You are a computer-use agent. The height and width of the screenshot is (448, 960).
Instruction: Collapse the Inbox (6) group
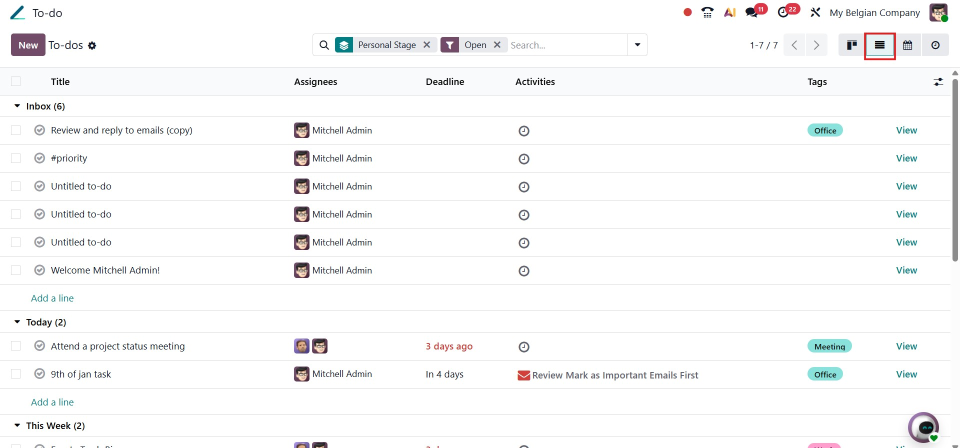17,106
